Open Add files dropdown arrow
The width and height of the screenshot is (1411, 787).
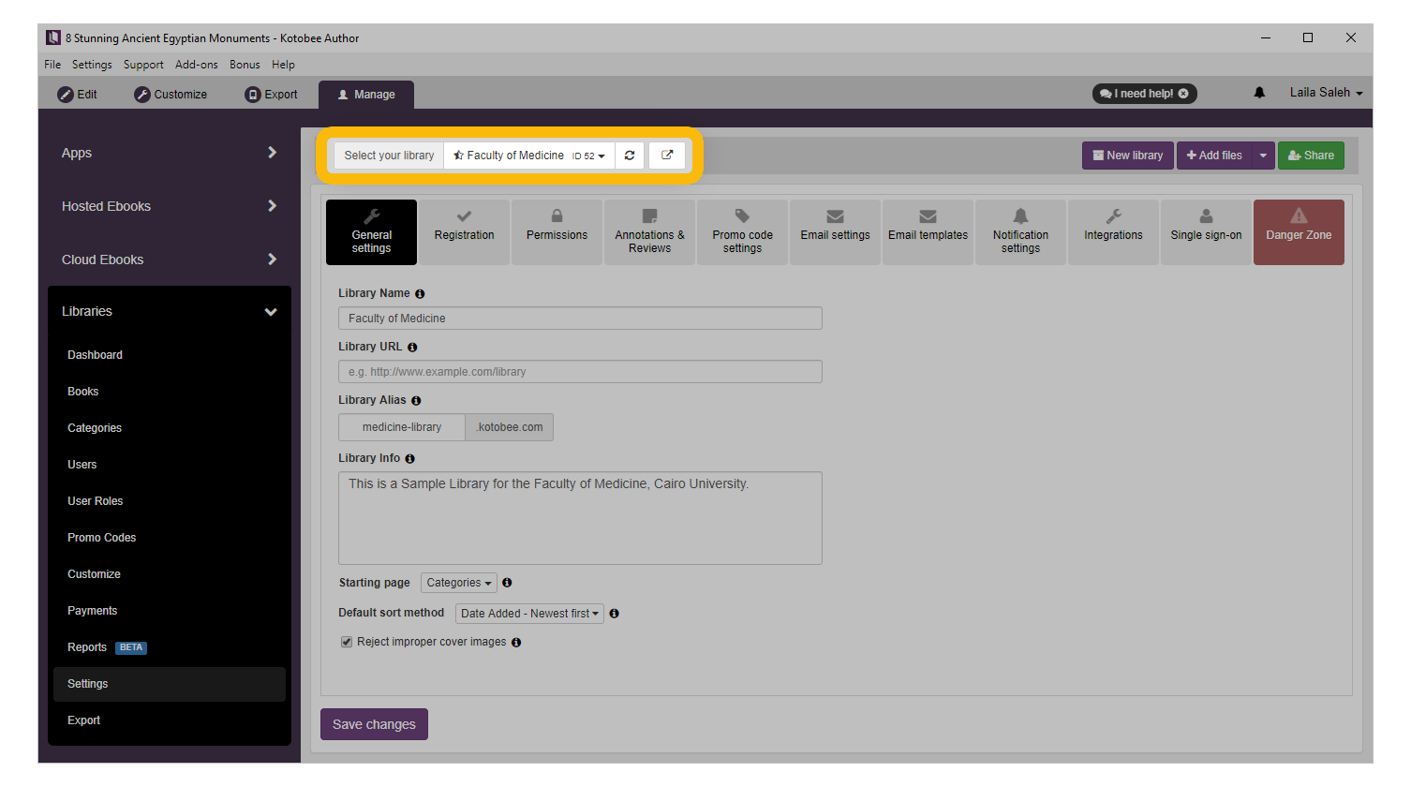click(1263, 156)
